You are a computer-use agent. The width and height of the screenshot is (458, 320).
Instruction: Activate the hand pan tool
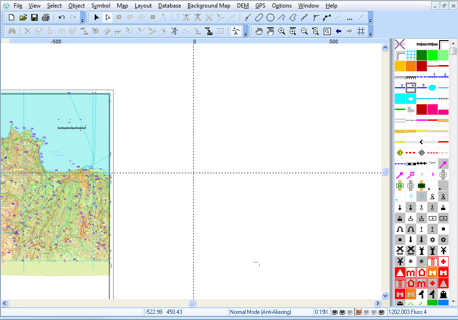(259, 31)
